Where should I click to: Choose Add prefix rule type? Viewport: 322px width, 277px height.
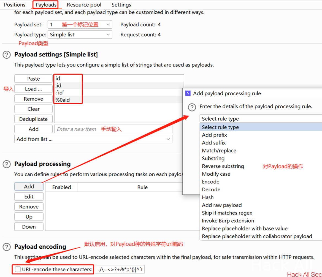tap(261, 135)
